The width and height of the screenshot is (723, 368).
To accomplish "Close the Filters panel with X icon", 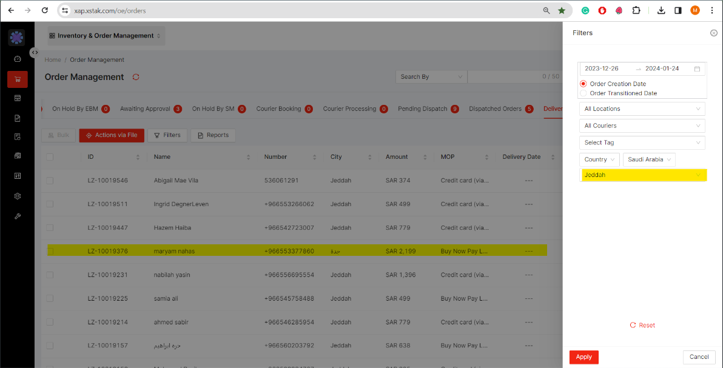I will tap(713, 33).
